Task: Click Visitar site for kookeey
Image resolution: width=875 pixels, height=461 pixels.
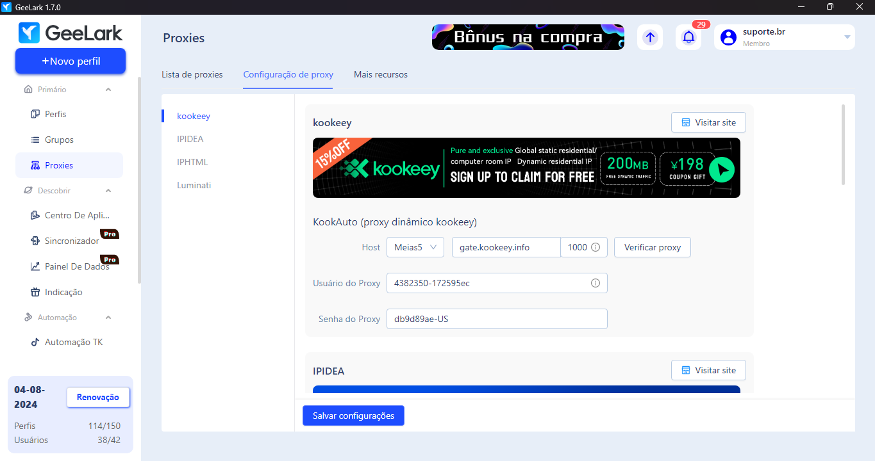Action: 708,122
